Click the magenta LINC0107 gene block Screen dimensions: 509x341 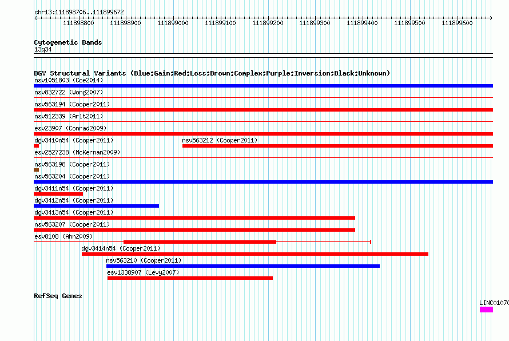click(x=486, y=310)
